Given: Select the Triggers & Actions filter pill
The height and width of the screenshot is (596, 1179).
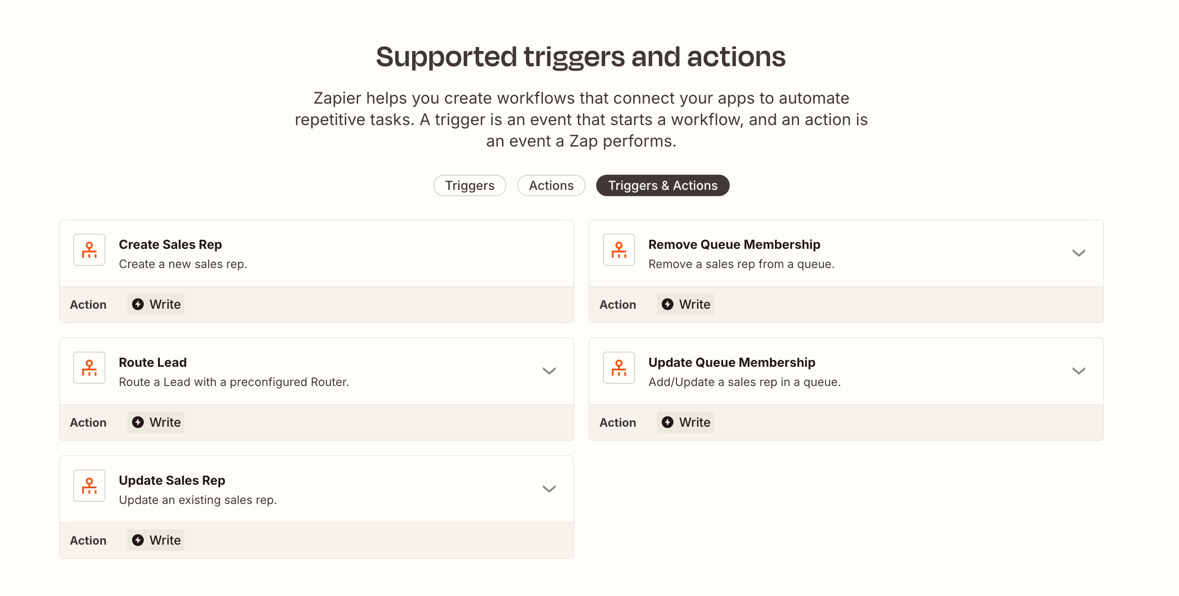Looking at the screenshot, I should [663, 185].
